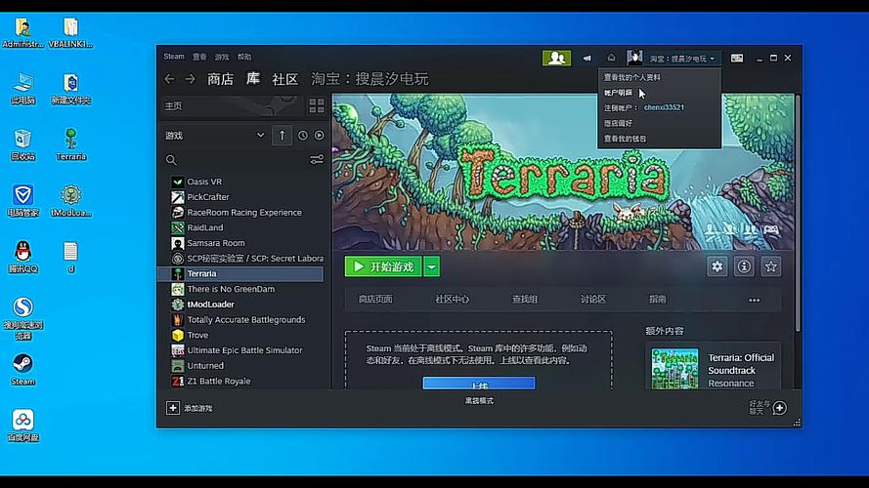Click the profile avatar in Steam header

[x=634, y=58]
